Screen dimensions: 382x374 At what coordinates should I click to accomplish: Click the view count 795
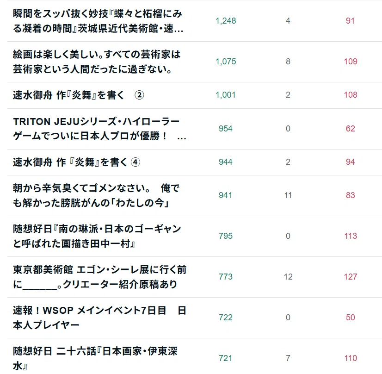[226, 236]
